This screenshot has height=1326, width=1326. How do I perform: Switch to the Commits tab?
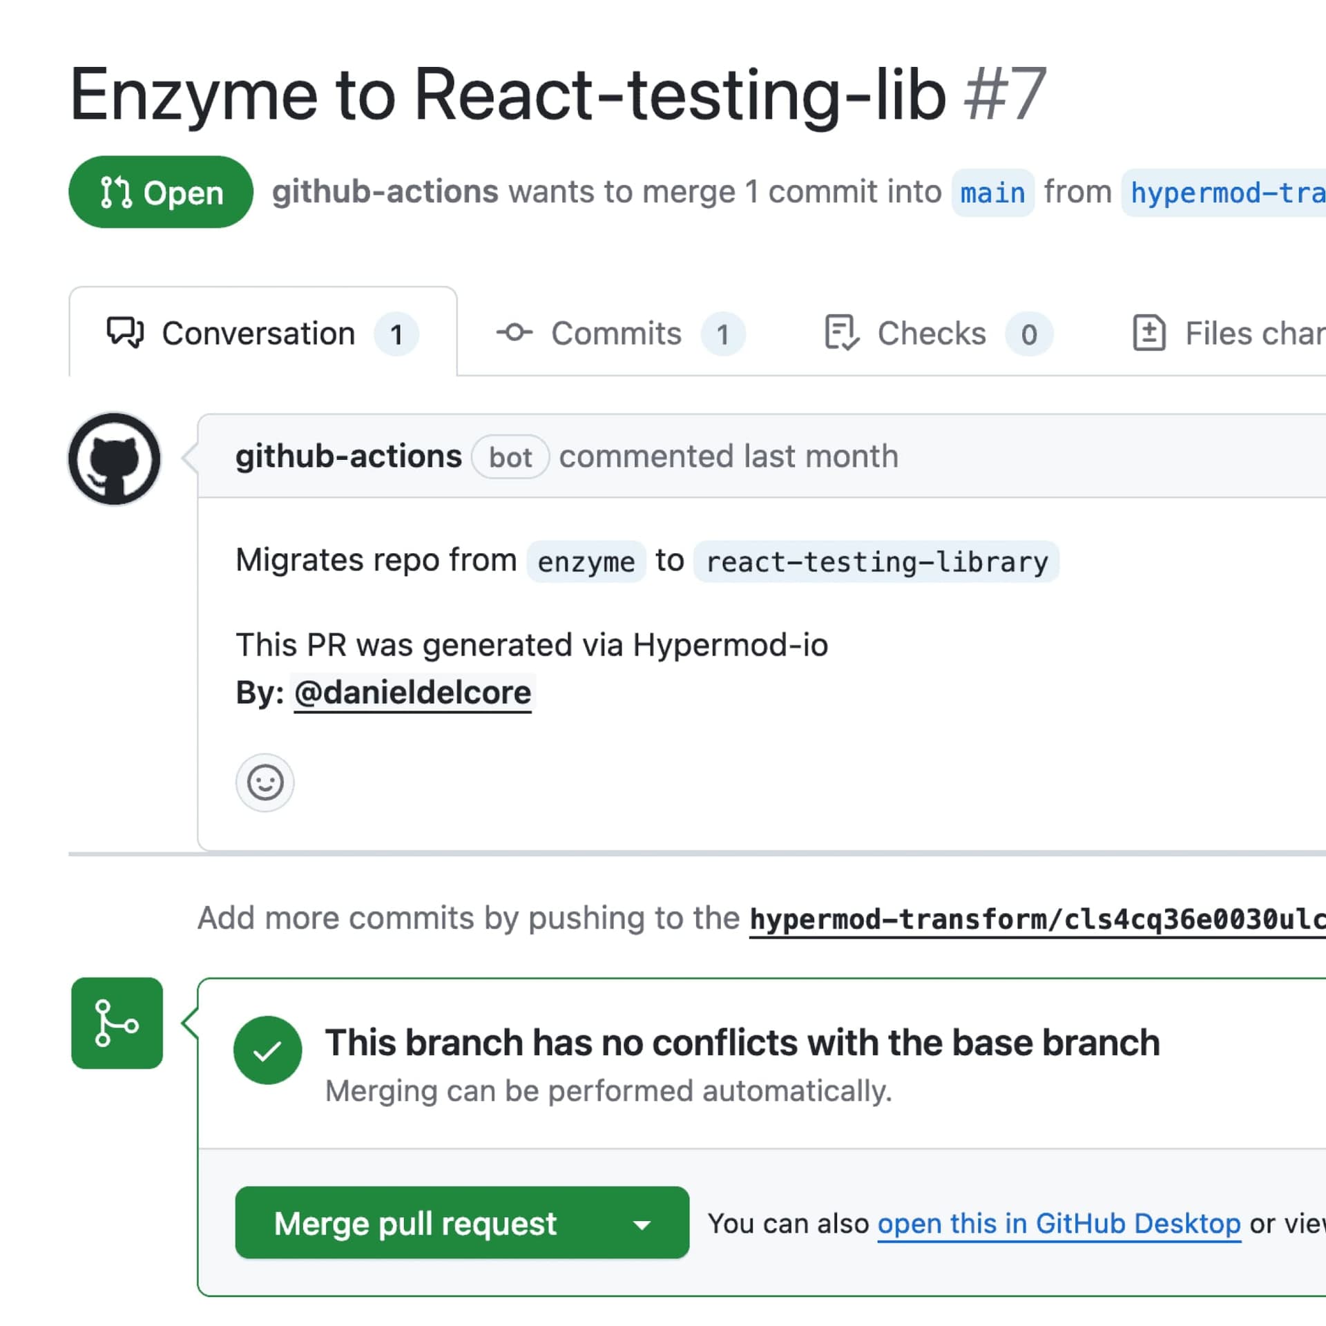click(x=616, y=334)
